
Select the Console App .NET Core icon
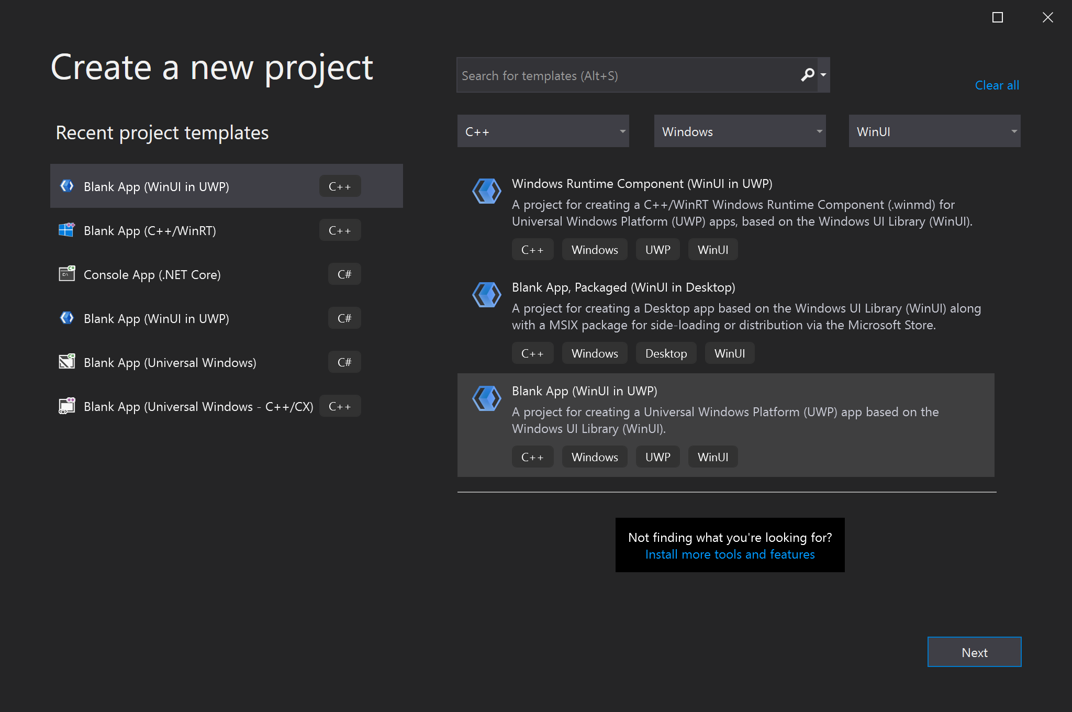[x=66, y=273]
